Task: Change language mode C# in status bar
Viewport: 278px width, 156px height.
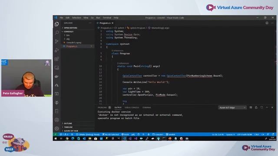Action: coord(263,134)
